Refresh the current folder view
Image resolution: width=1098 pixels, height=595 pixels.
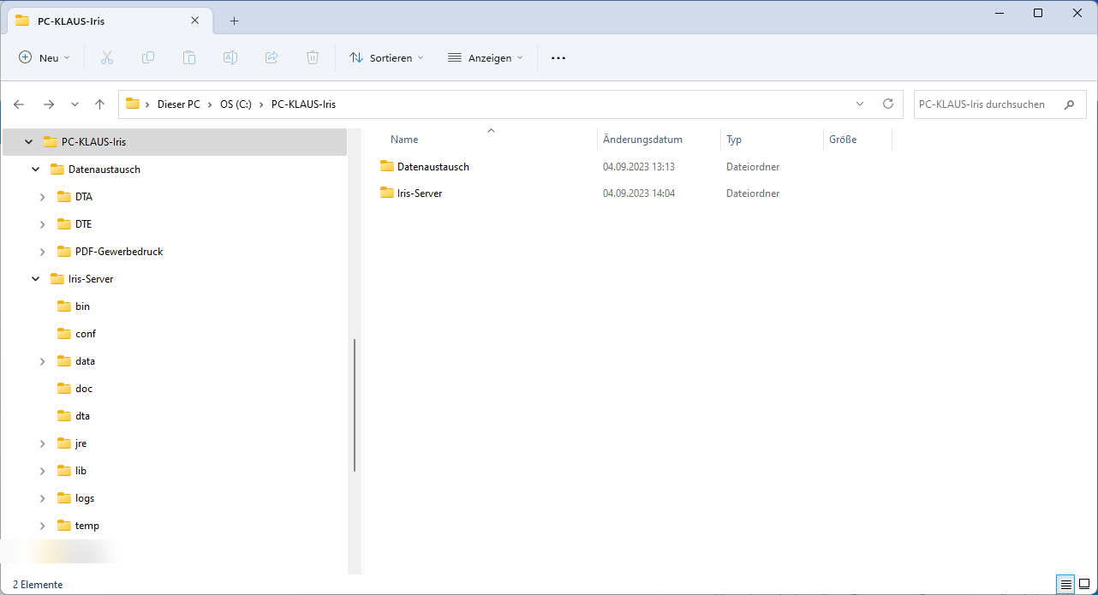(x=888, y=104)
